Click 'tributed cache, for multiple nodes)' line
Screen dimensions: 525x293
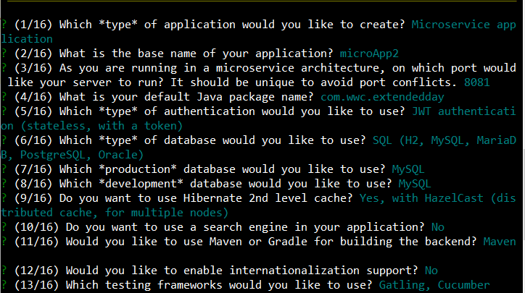(x=115, y=213)
